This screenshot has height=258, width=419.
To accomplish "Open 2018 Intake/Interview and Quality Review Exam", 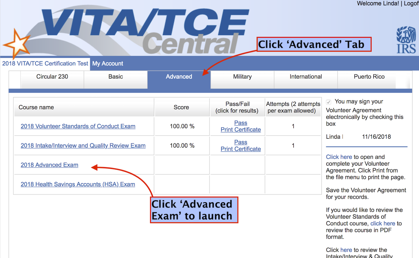I will 83,146.
